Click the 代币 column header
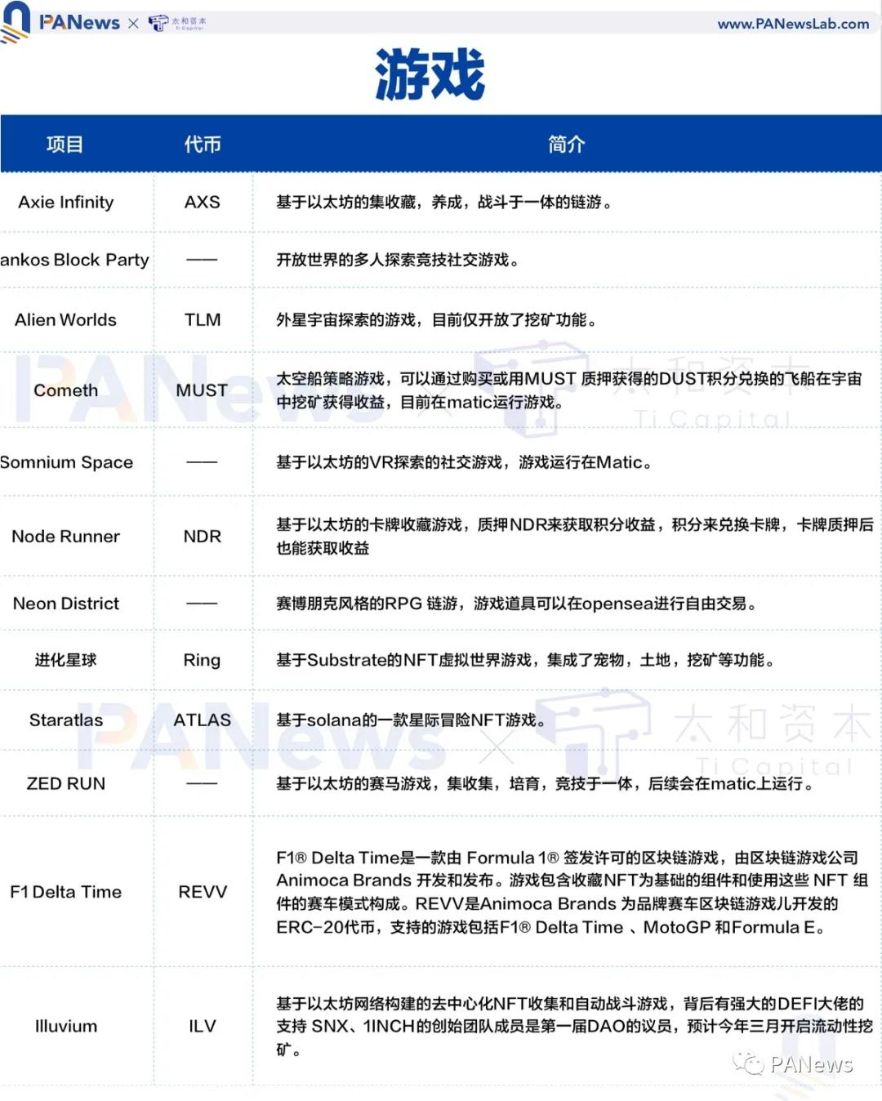 [x=202, y=144]
